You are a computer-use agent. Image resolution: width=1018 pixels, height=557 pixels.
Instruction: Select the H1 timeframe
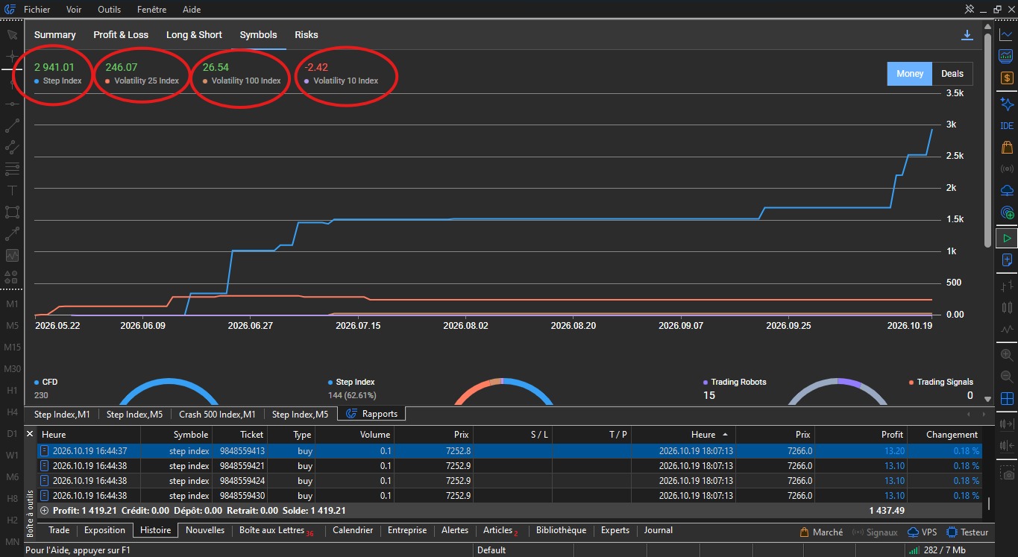tap(13, 391)
